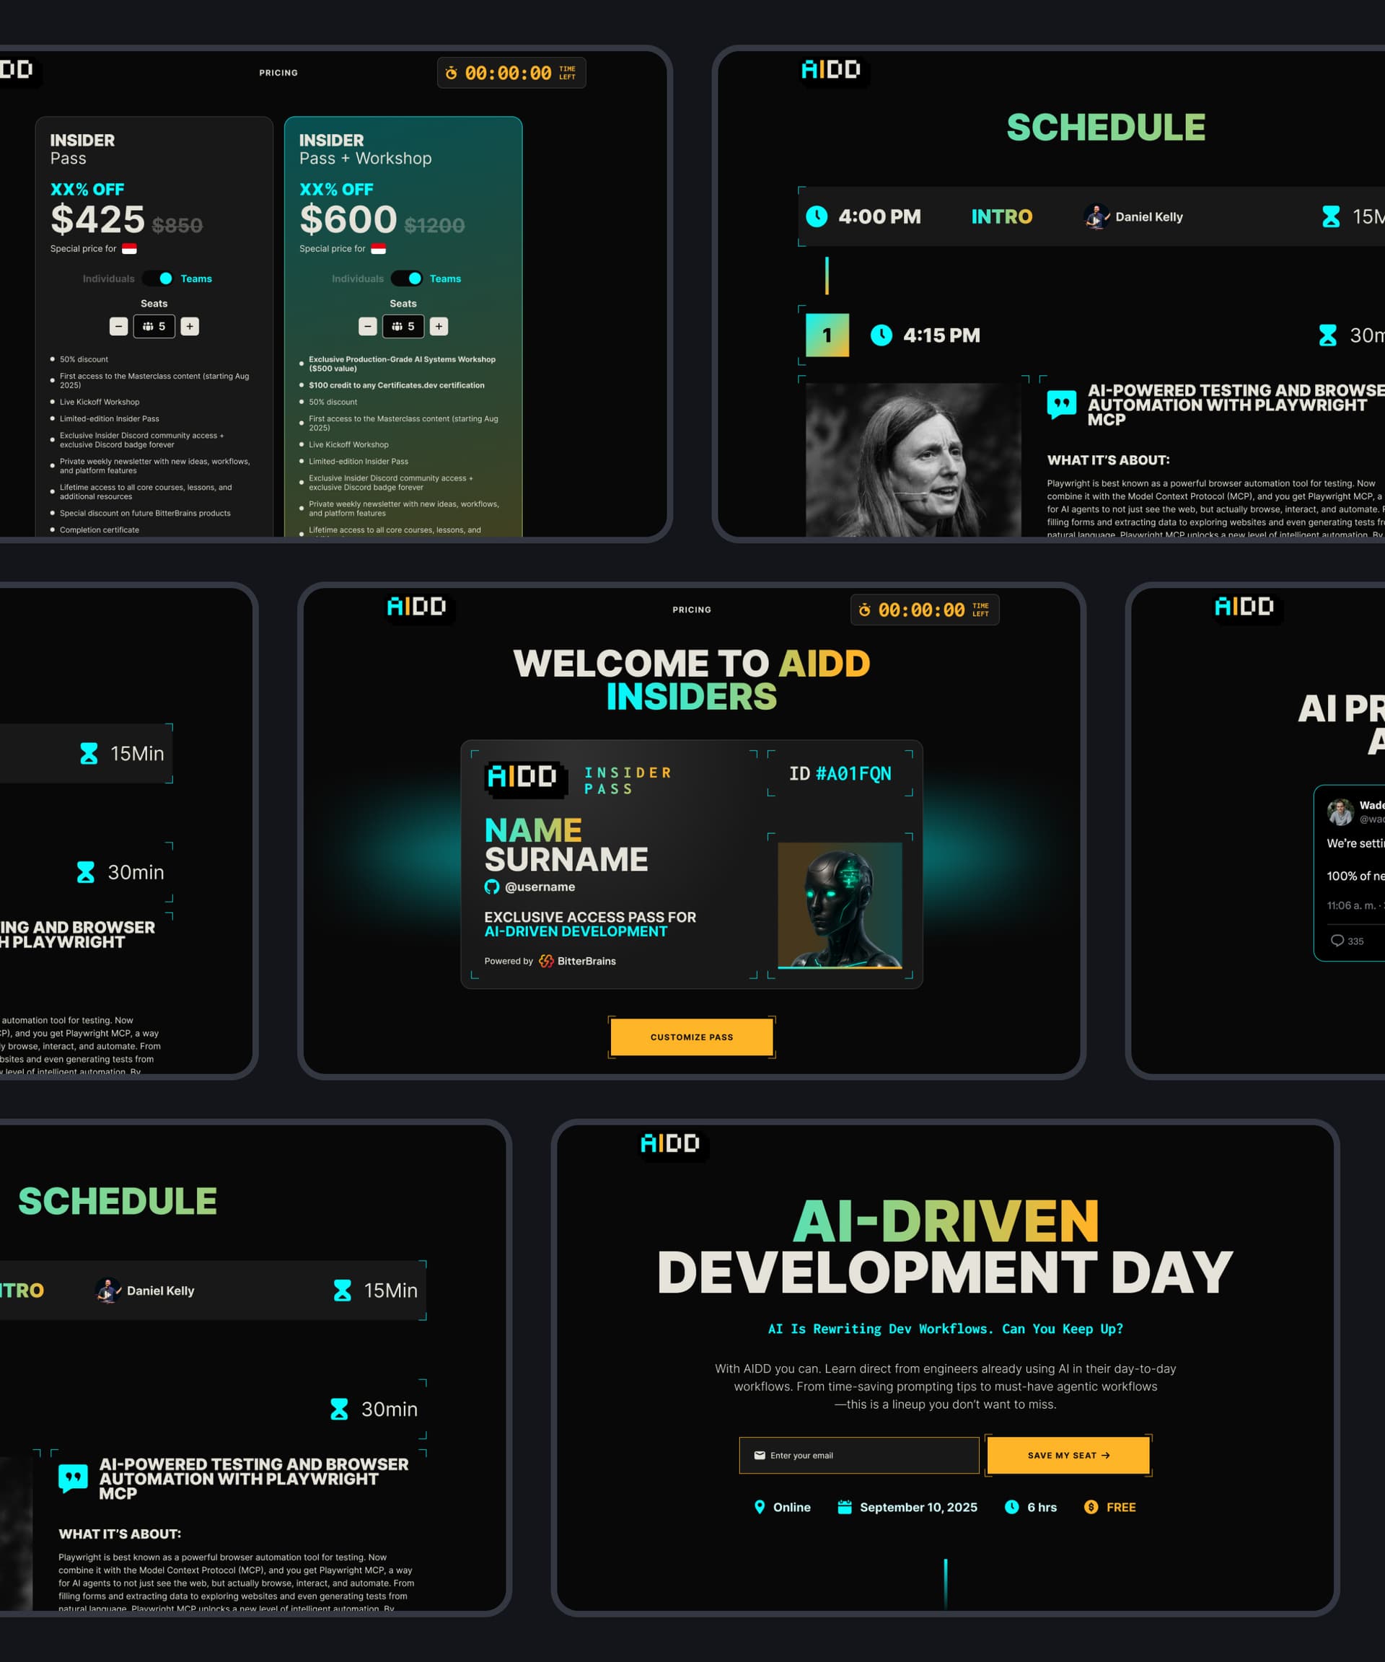Select Teams on the Pass + Workshop card
1385x1662 pixels.
pyautogui.click(x=446, y=278)
